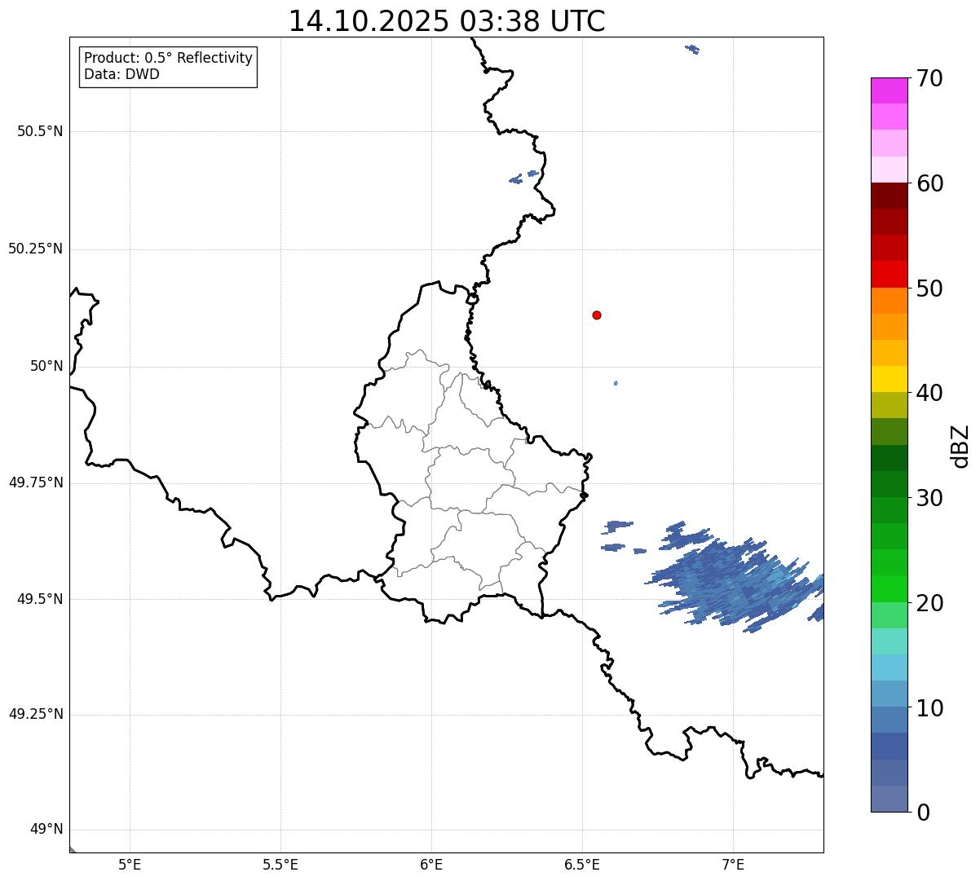Click the 50°N latitude label
Image resolution: width=980 pixels, height=881 pixels.
[46, 366]
